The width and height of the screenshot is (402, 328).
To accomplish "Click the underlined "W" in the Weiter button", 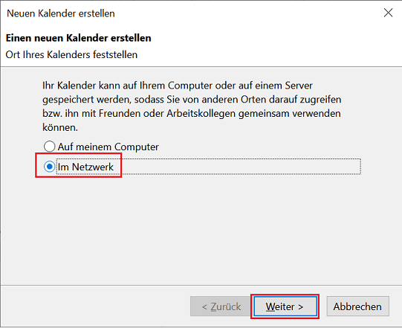I will tap(270, 306).
